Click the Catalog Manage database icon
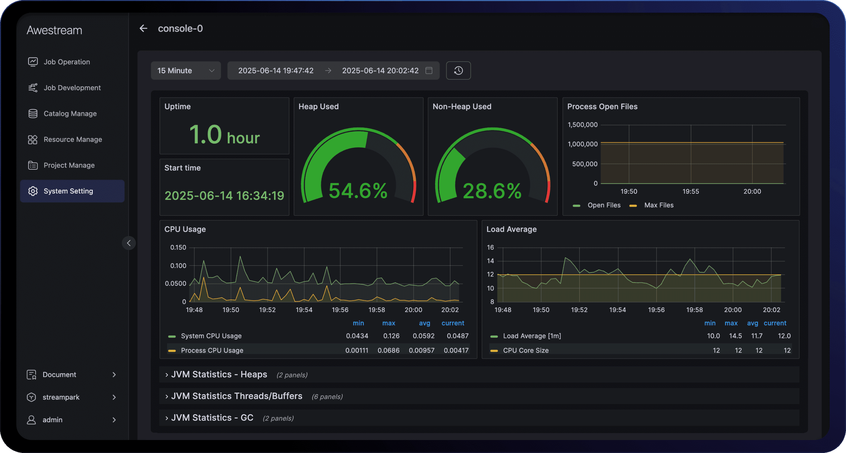846x453 pixels. 33,113
